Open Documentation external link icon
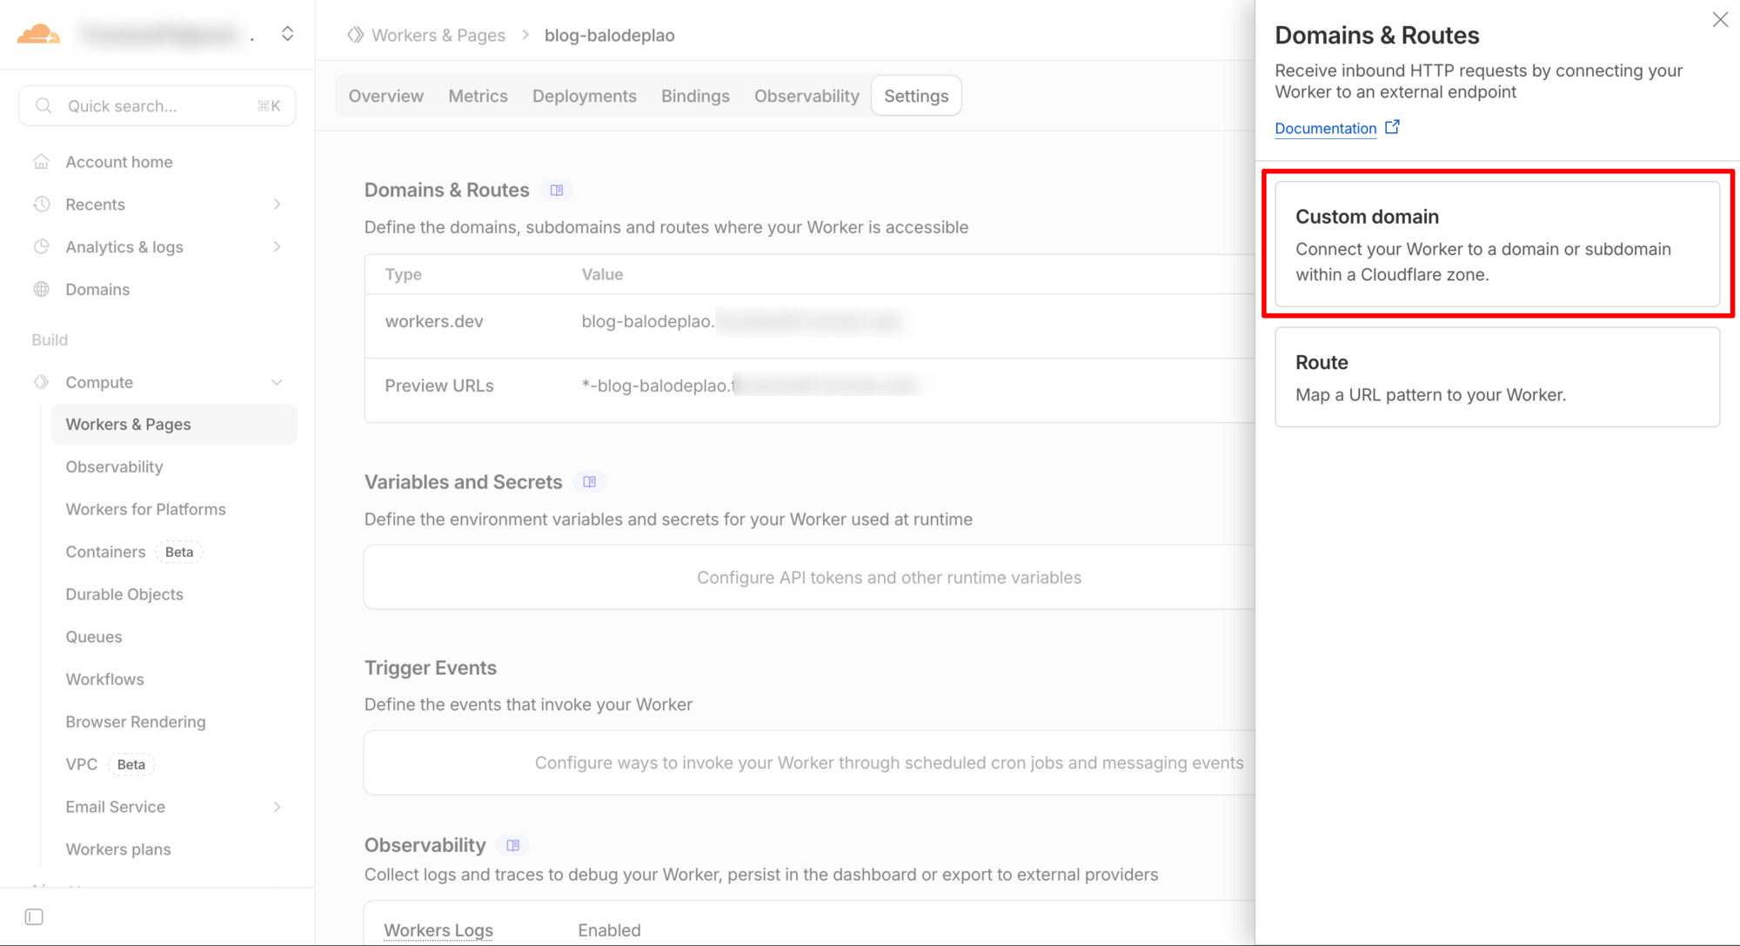The height and width of the screenshot is (946, 1740). coord(1392,127)
